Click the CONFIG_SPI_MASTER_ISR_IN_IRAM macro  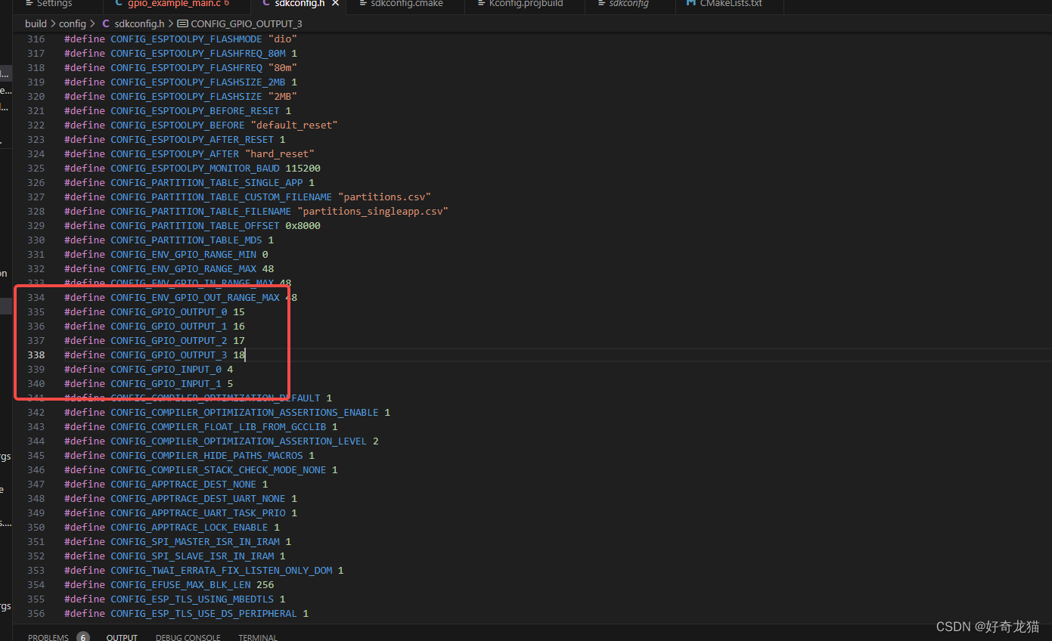tap(195, 541)
